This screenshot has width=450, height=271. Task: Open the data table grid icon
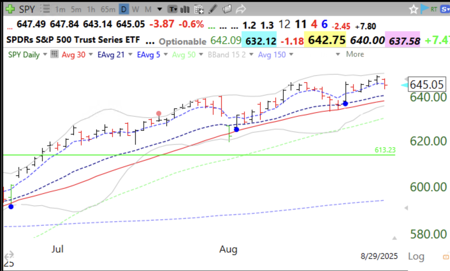coord(199,10)
